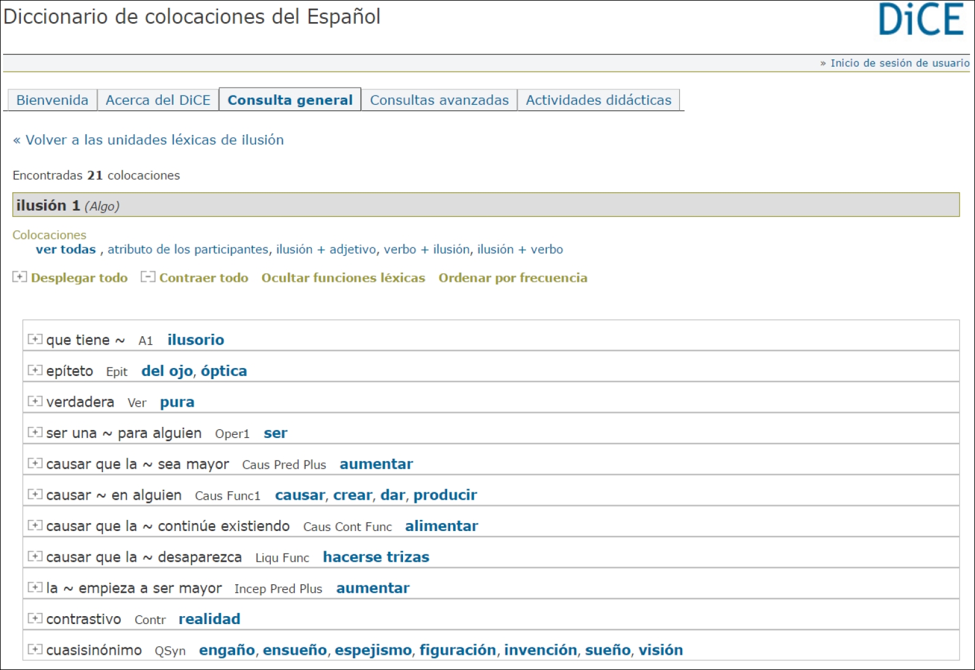Open the collocate 'espejismo'
975x670 pixels.
(373, 650)
